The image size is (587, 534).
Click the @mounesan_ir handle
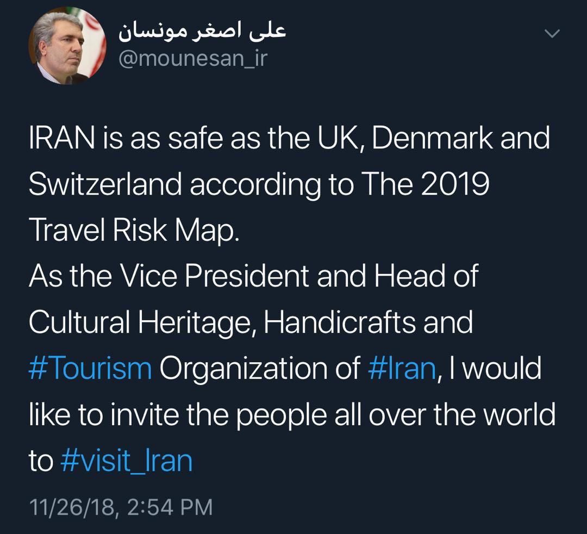[x=193, y=58]
